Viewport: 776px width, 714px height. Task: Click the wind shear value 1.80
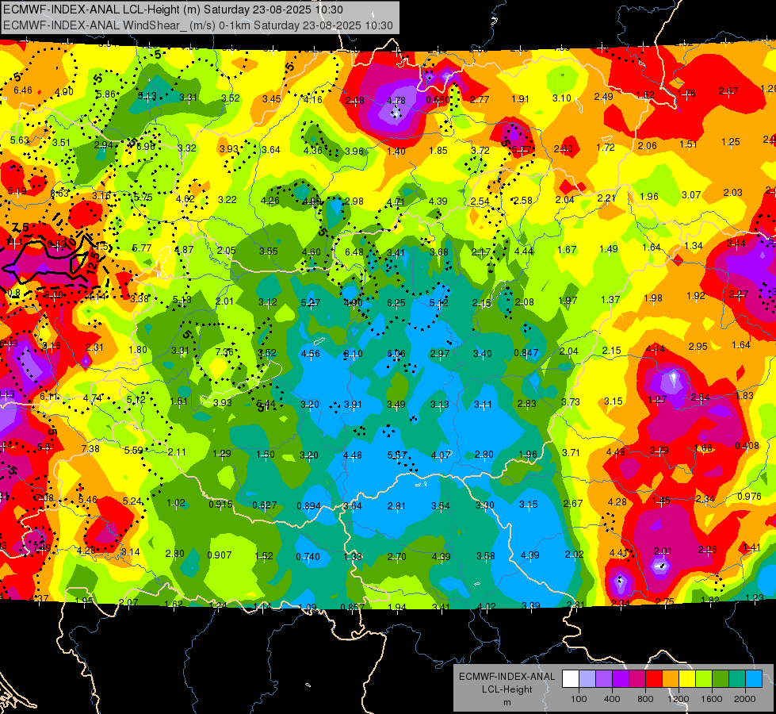(x=138, y=349)
